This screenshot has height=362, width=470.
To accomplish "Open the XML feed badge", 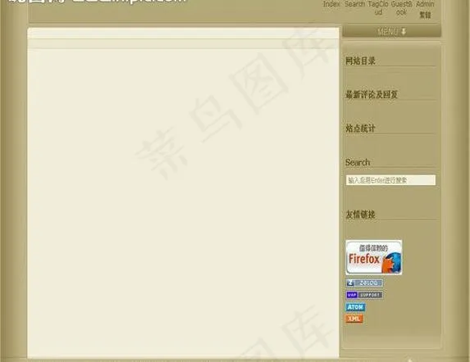I will (354, 319).
